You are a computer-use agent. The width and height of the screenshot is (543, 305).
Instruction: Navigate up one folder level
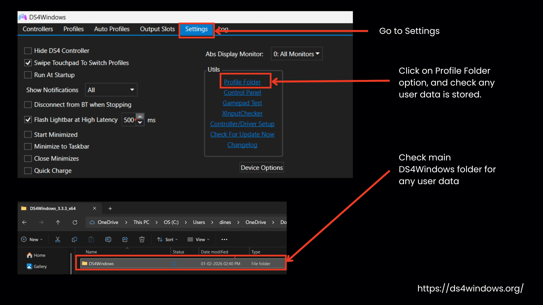click(x=58, y=222)
